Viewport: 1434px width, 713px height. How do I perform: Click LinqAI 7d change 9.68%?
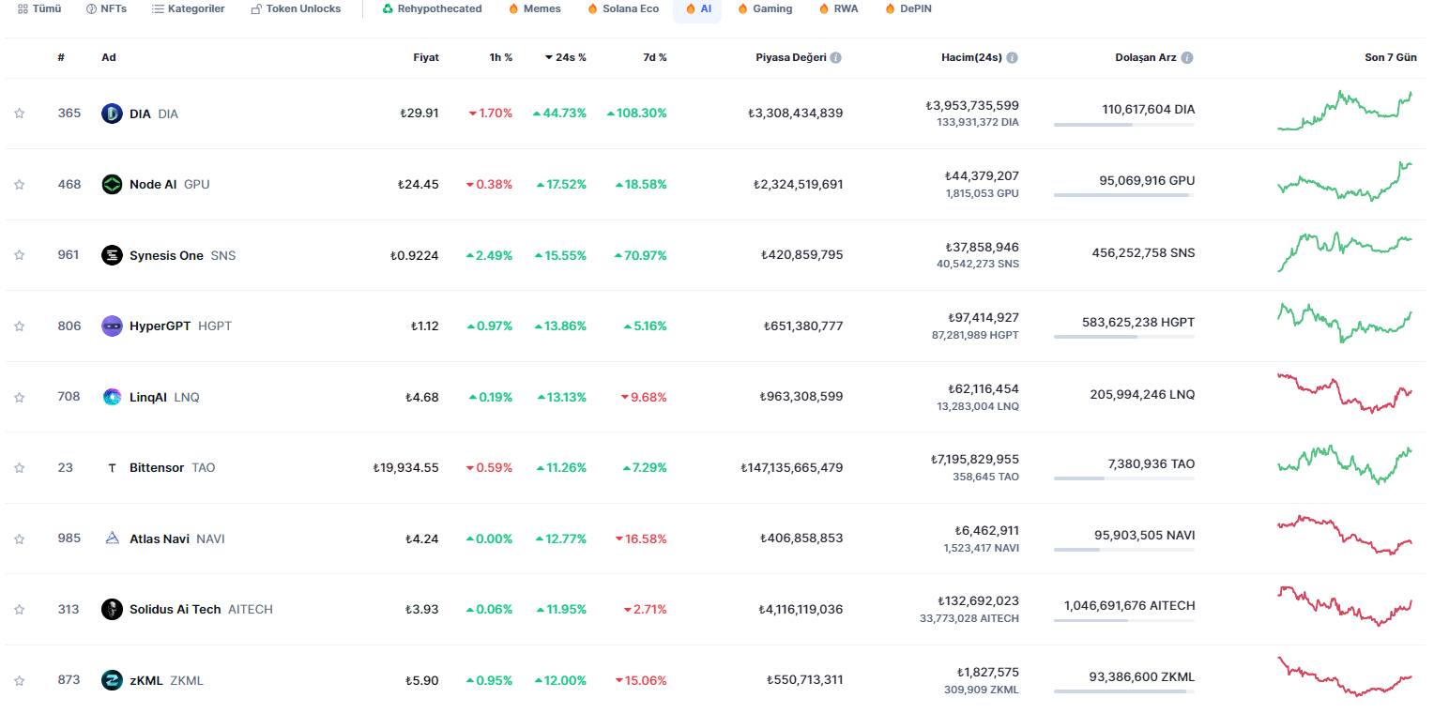coord(644,397)
